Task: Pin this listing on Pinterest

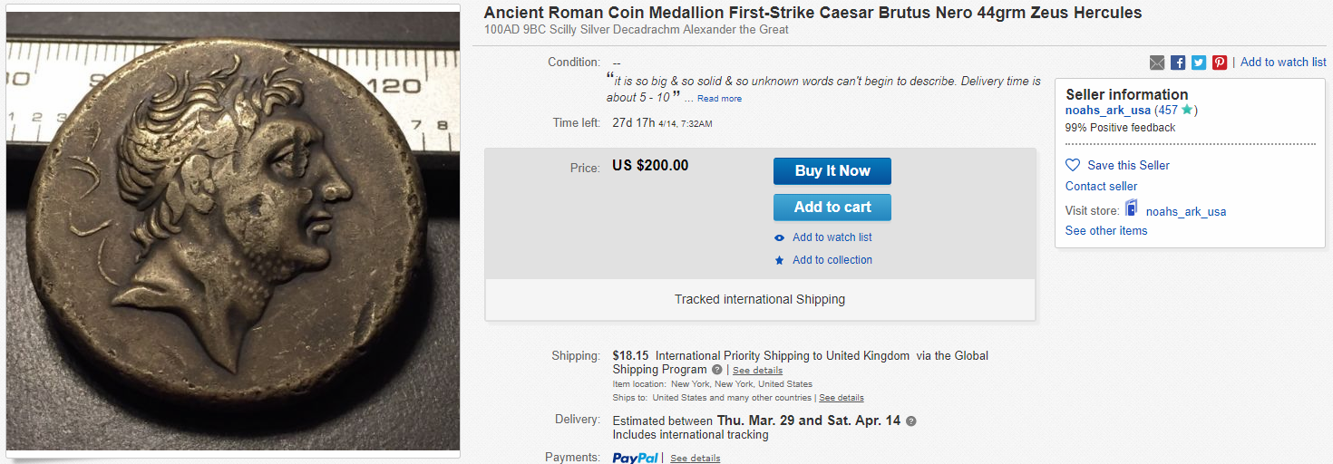Action: 1220,63
